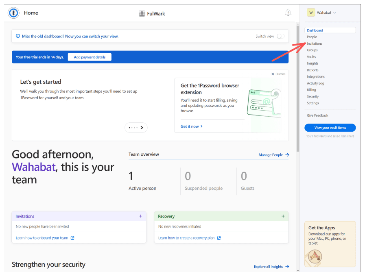365x276 pixels.
Task: Open the notifications bell icon
Action: coord(288,13)
